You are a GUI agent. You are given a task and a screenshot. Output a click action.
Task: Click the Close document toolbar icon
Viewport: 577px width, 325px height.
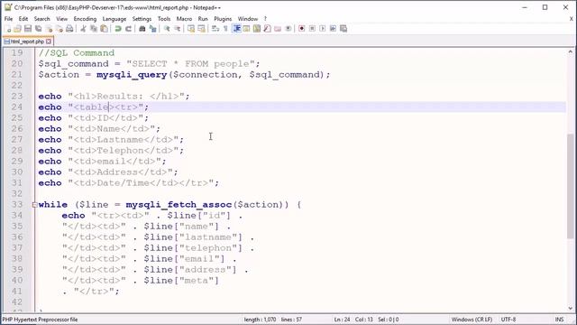(x=49, y=29)
